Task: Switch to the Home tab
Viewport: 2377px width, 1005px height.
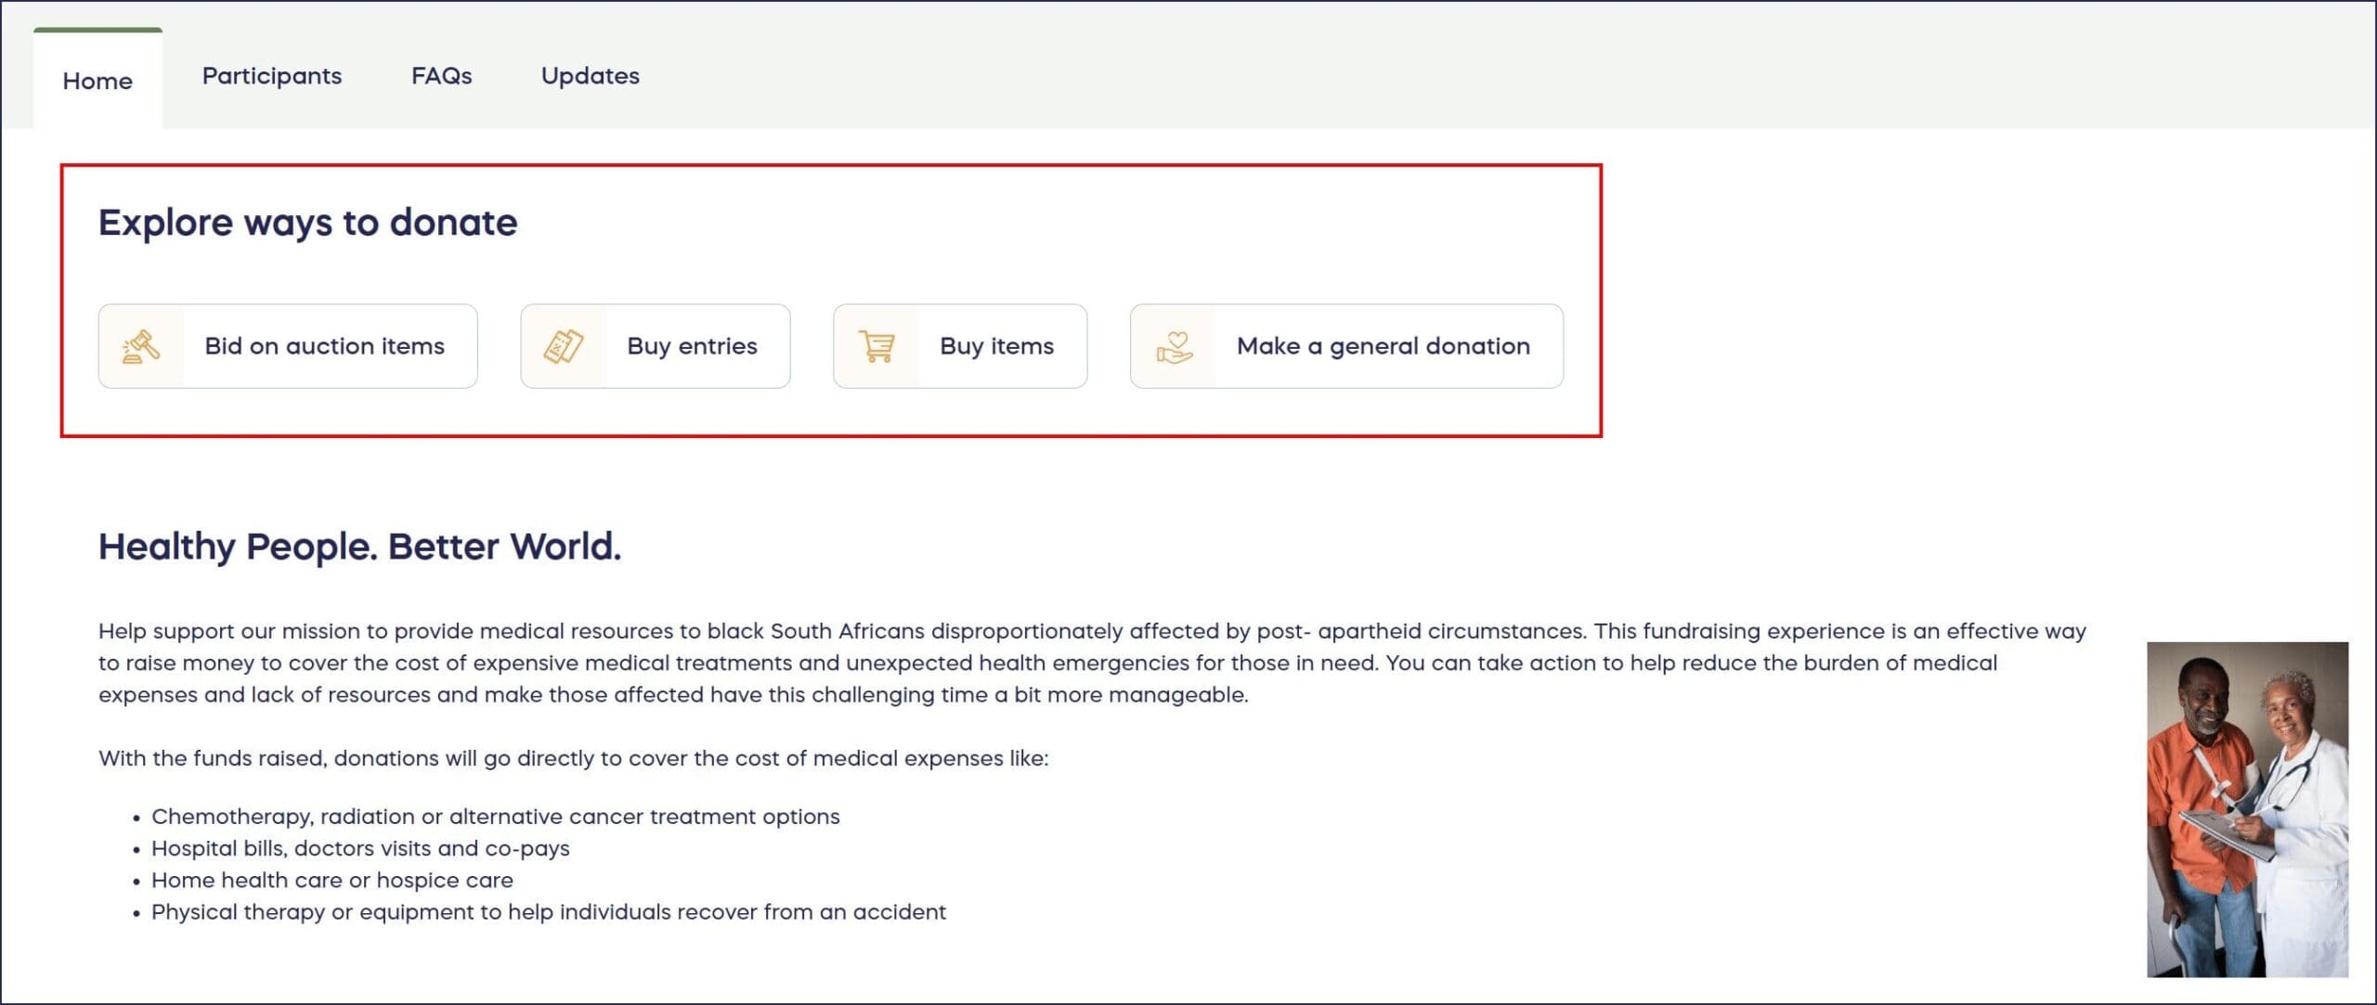Action: coord(97,81)
